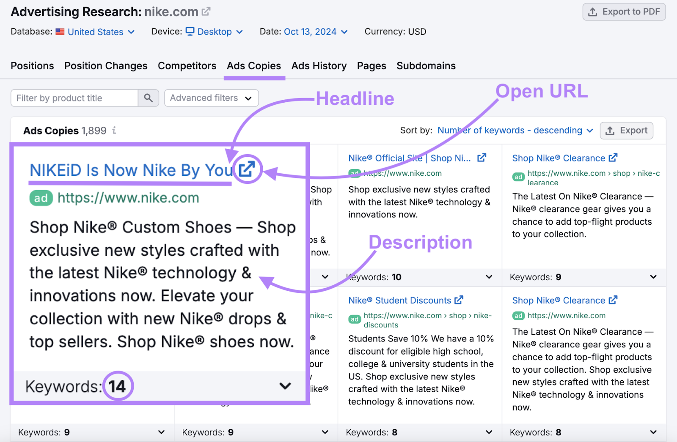Open Advanced filters dropdown

[211, 98]
